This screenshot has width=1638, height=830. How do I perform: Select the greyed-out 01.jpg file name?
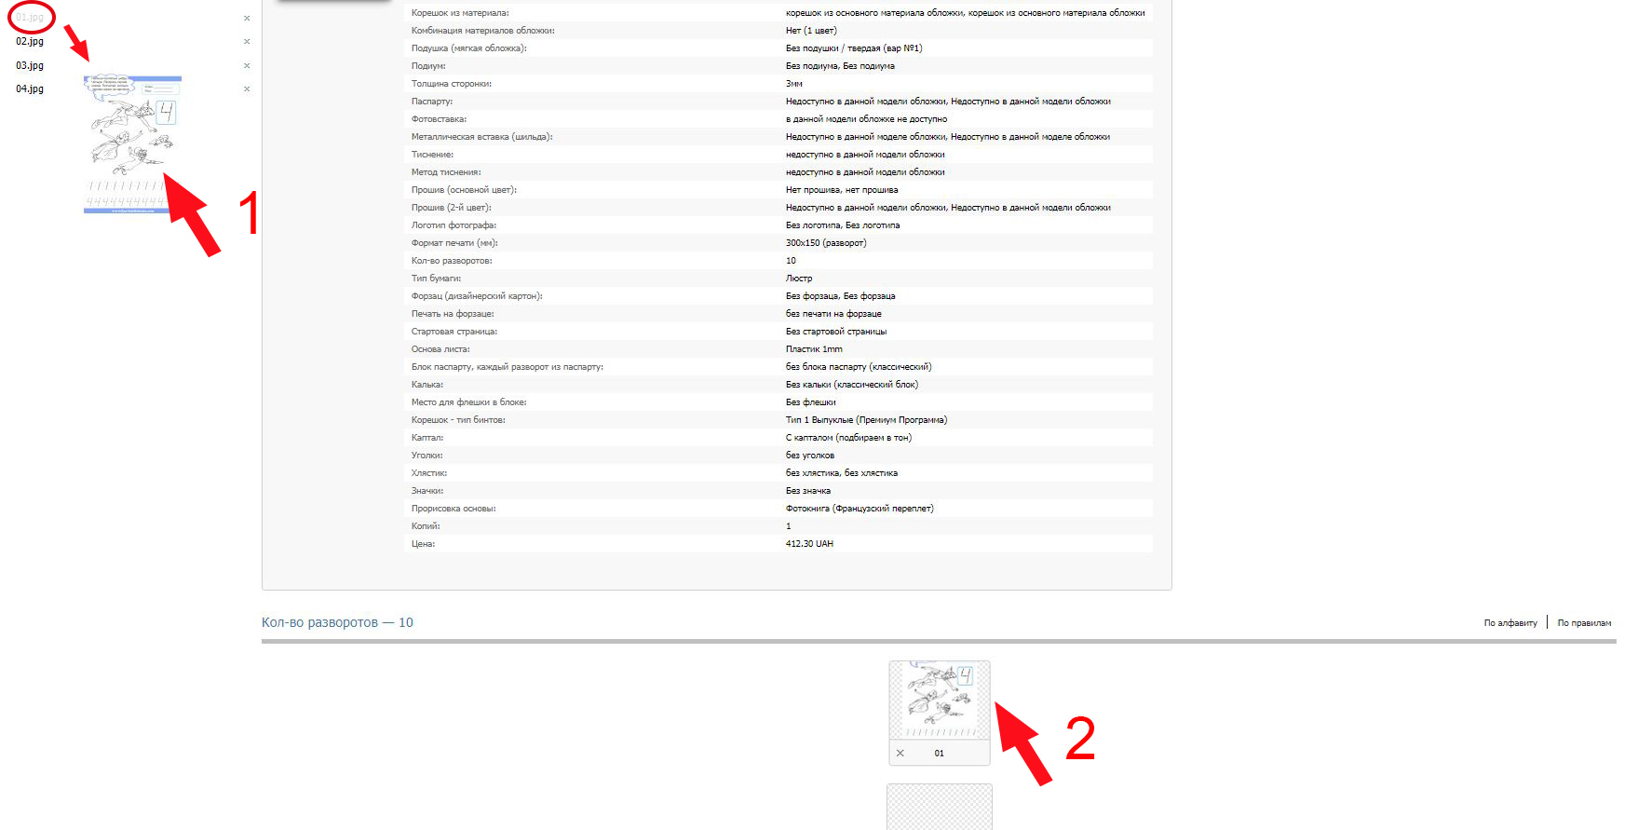pos(30,18)
